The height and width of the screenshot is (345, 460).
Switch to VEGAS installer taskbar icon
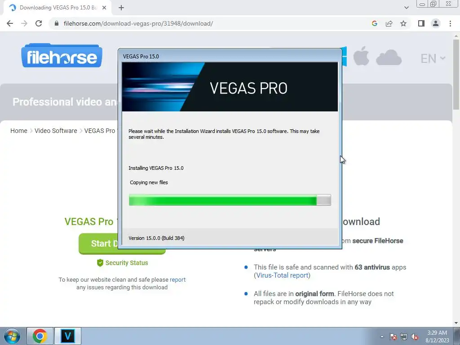[x=68, y=336]
